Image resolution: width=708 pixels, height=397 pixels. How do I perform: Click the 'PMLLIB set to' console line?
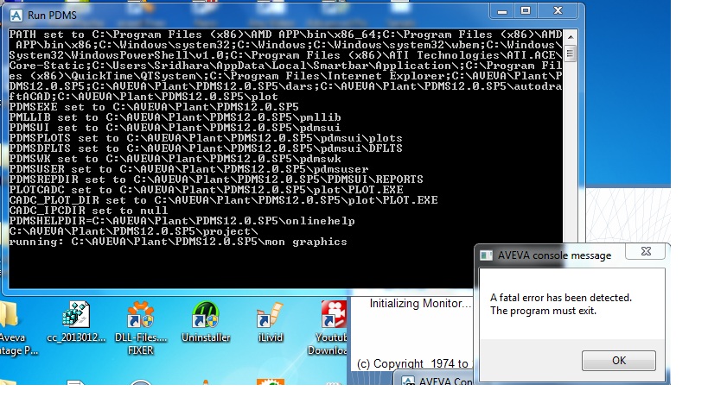pos(175,117)
